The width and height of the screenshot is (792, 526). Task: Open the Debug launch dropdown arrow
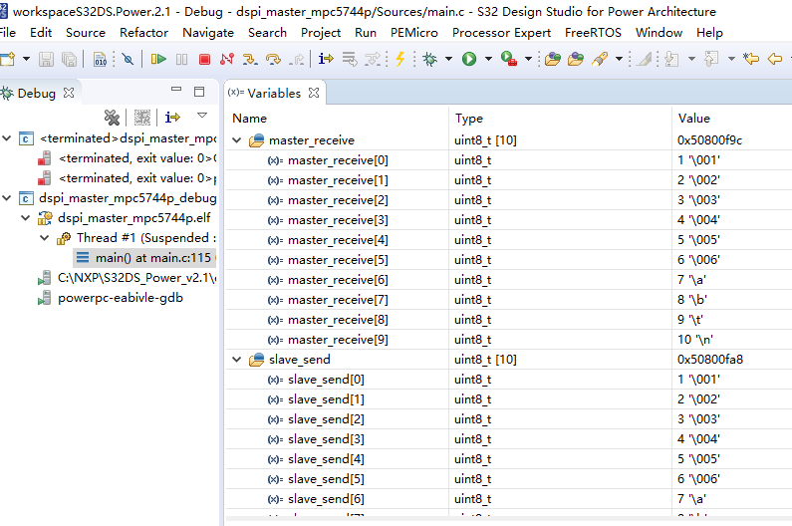tap(448, 59)
